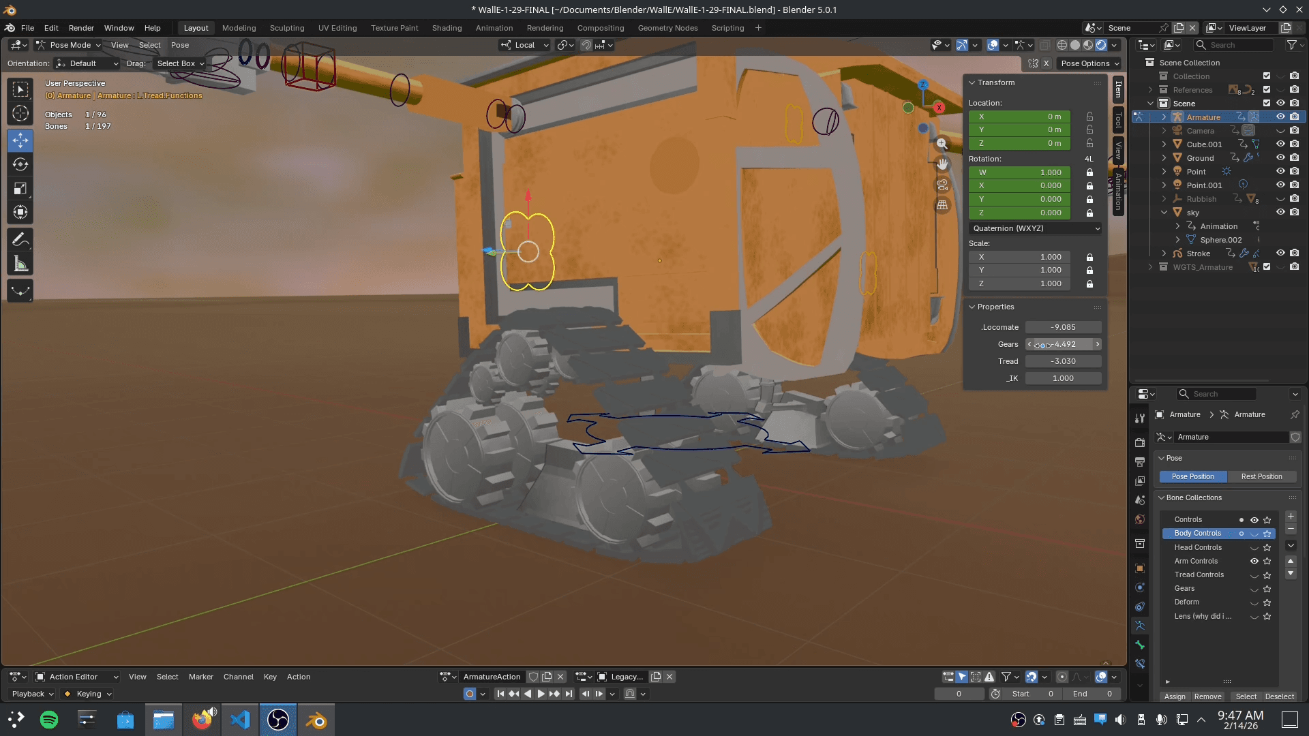
Task: Click the Assign button under Bone Collections
Action: click(x=1174, y=696)
